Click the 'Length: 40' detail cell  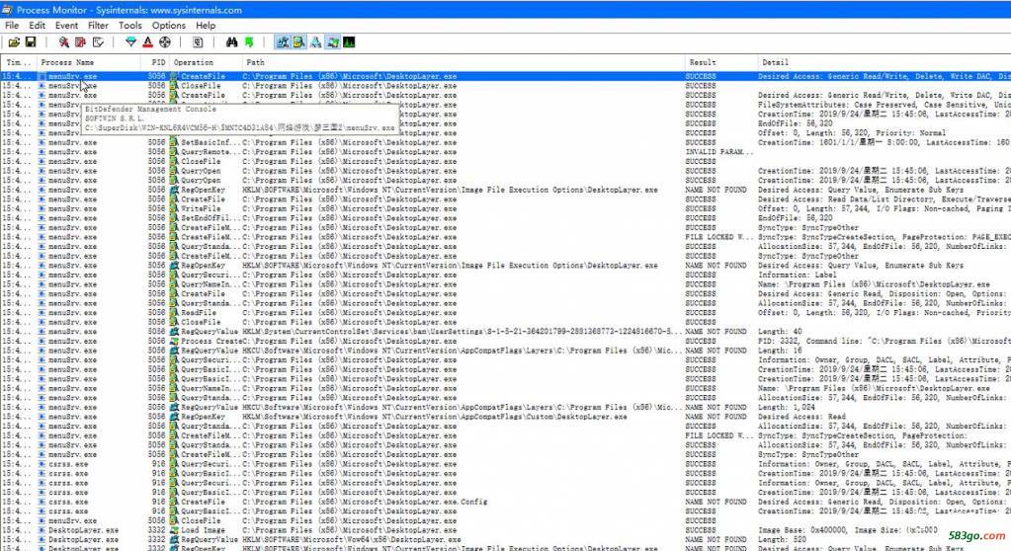(780, 331)
